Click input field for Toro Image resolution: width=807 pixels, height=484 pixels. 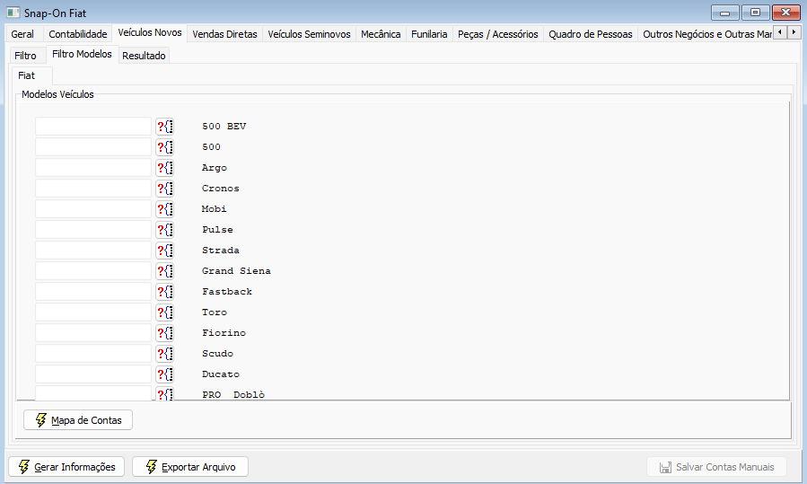point(93,312)
